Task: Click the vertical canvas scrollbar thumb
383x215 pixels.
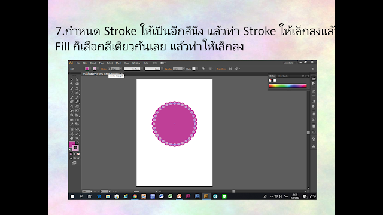Action: (x=308, y=133)
